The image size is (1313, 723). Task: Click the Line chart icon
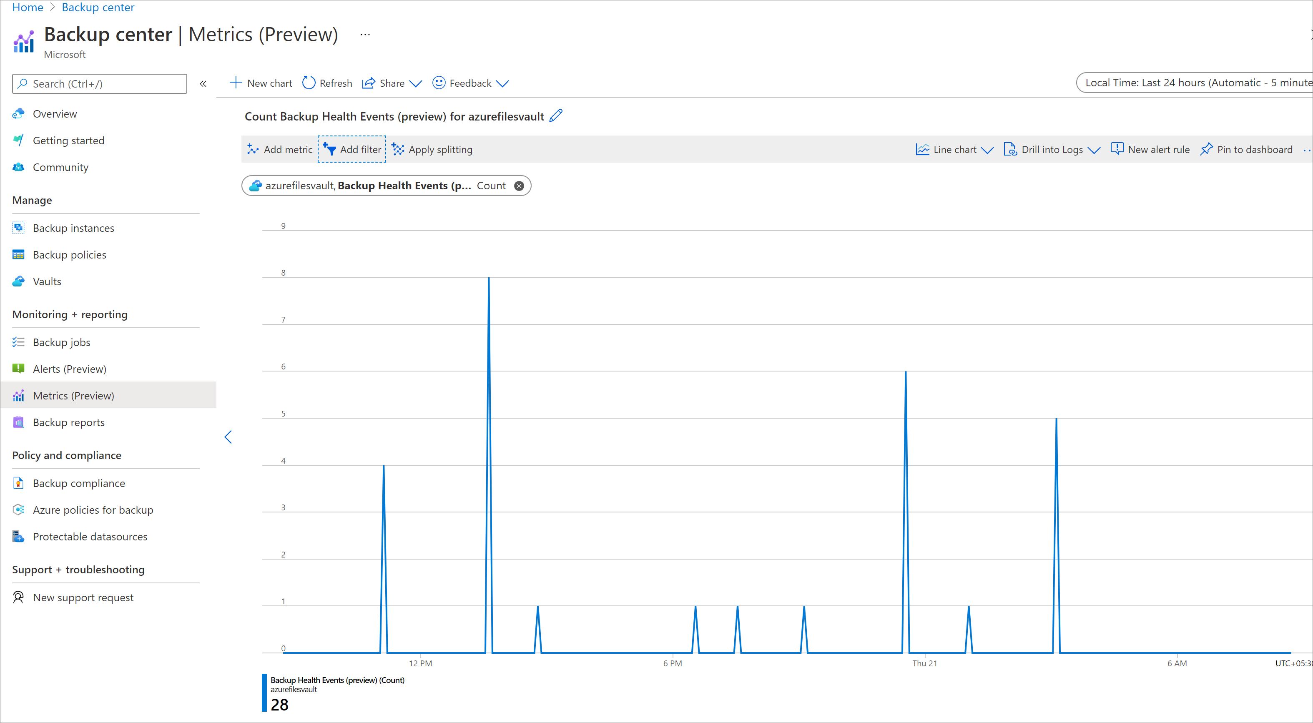[x=923, y=150]
